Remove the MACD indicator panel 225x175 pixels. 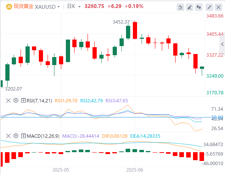pos(8,136)
